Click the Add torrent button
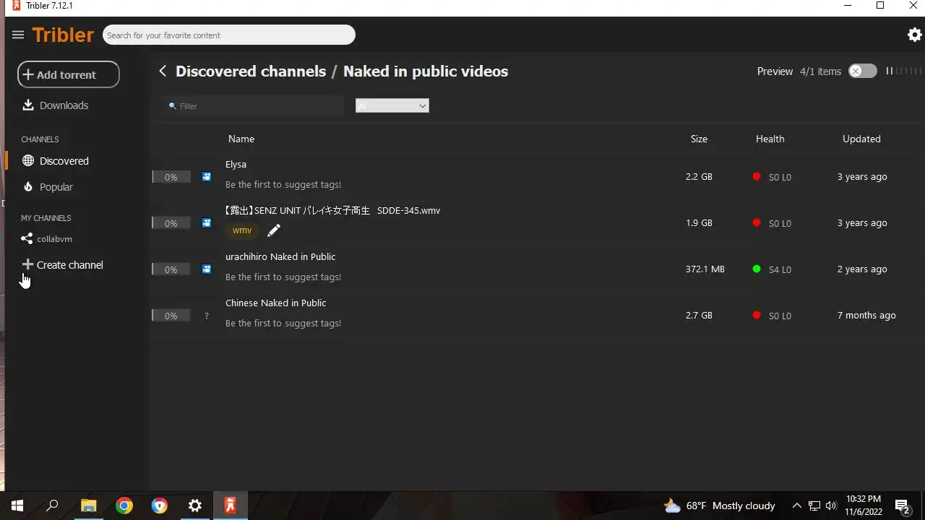This screenshot has height=520, width=925. coord(69,74)
